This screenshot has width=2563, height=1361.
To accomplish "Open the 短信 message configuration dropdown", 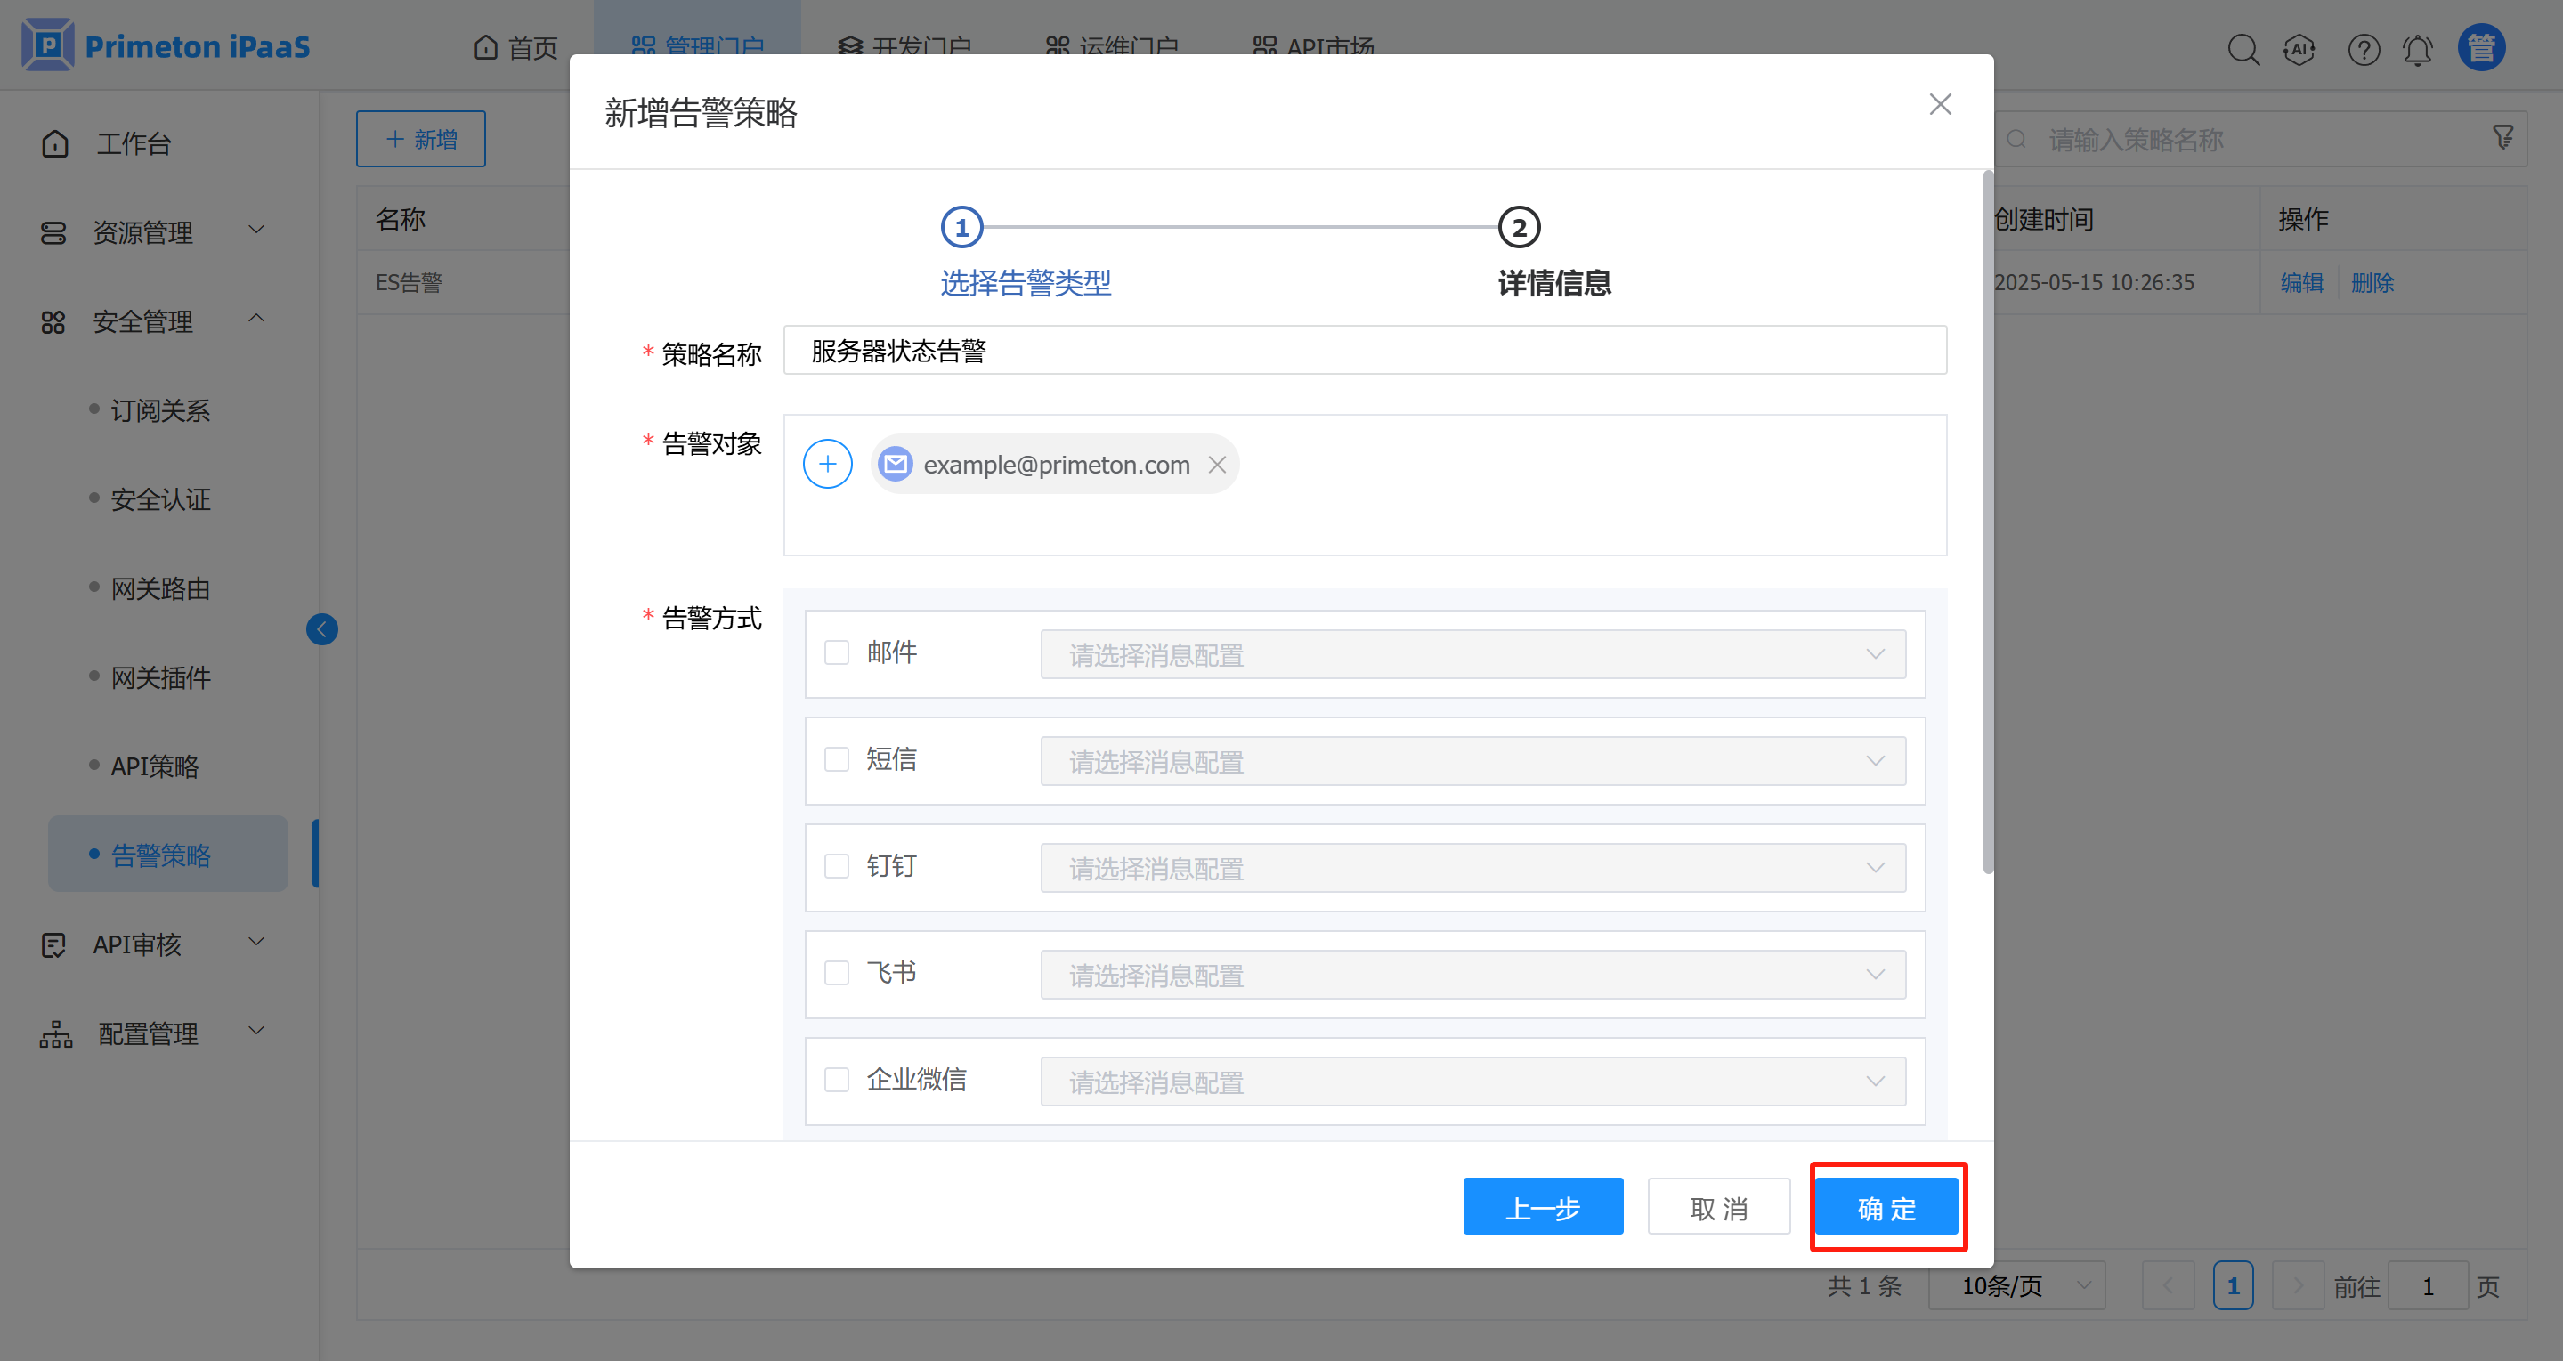I will [1472, 761].
